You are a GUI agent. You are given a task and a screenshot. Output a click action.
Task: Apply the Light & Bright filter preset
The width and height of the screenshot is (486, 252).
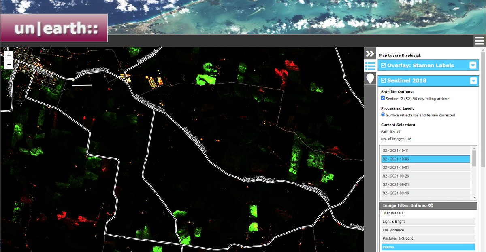click(x=428, y=221)
